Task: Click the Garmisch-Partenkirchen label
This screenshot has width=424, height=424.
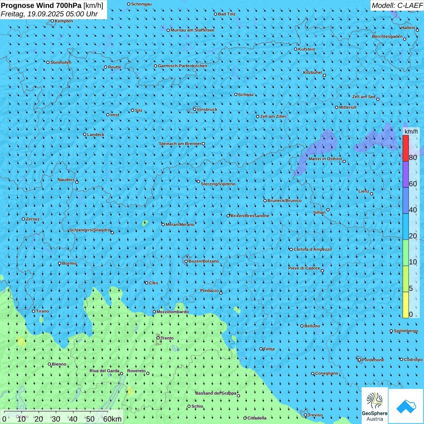Action: tap(183, 66)
